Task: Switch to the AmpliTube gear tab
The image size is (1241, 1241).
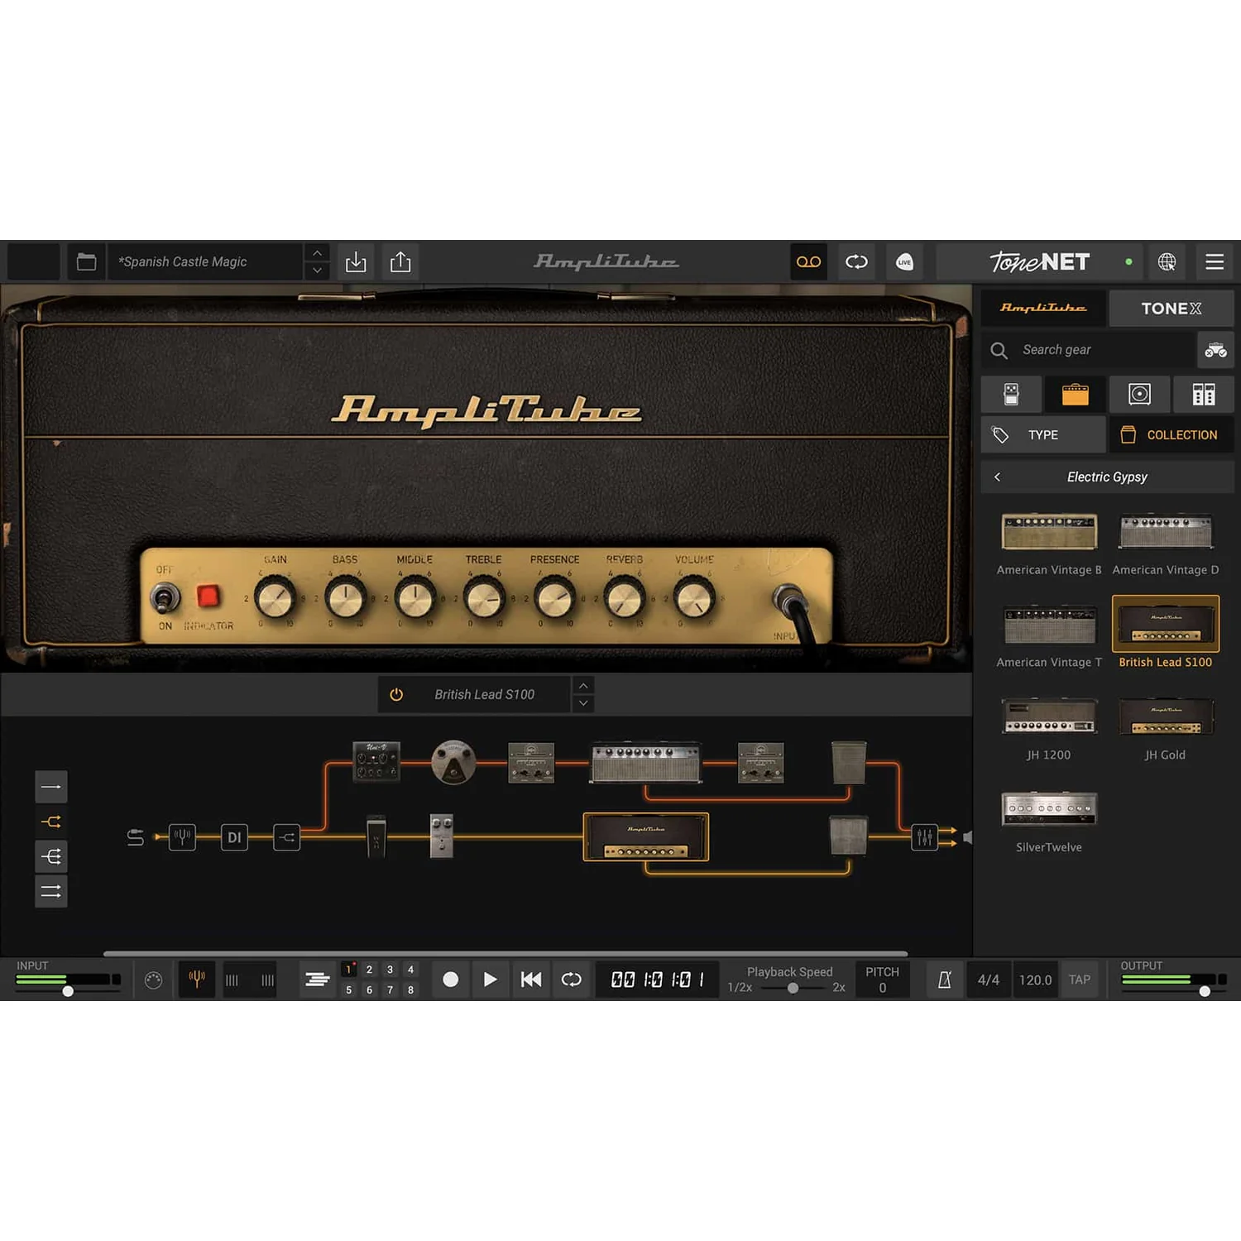Action: (x=1043, y=308)
